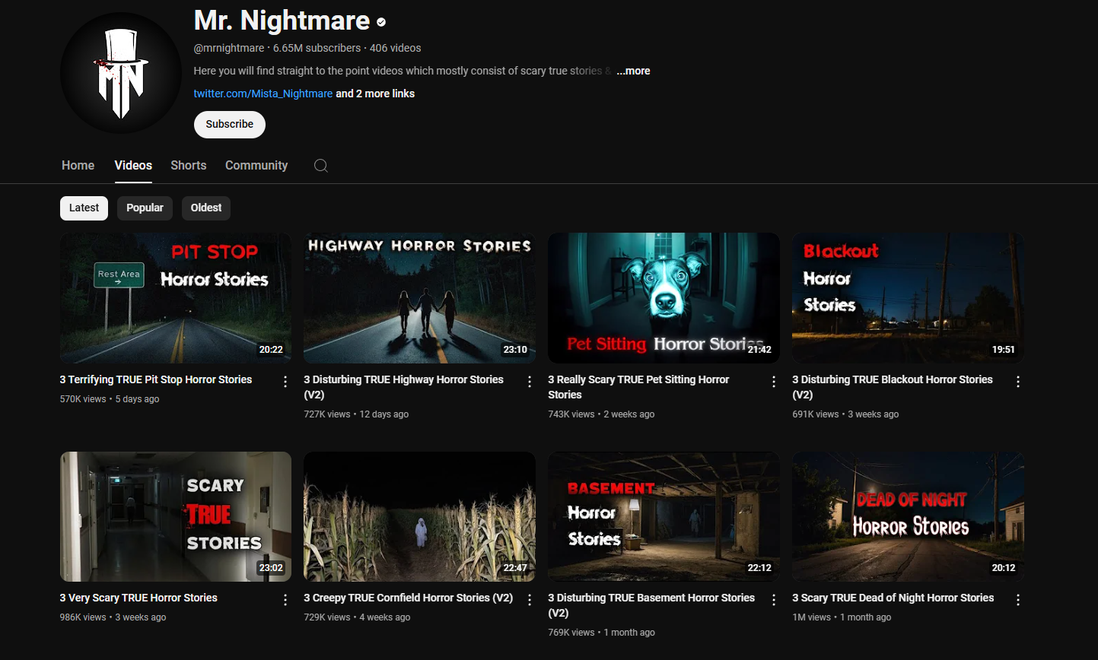The width and height of the screenshot is (1098, 660).
Task: Click the 6.65M subscribers count
Action: tap(317, 48)
